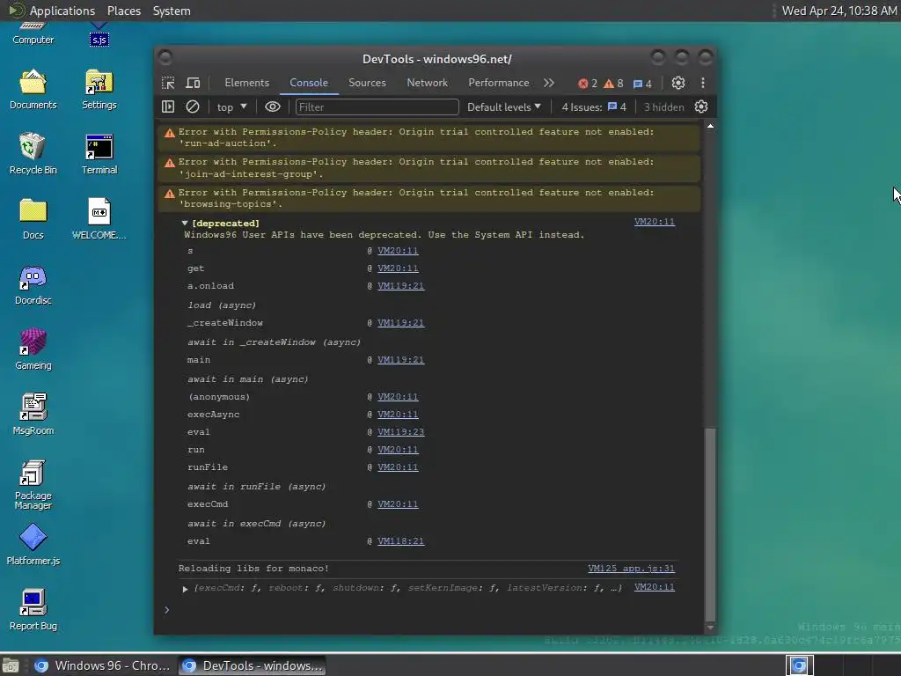
Task: Click the show desktop icon in taskbar
Action: click(11, 665)
